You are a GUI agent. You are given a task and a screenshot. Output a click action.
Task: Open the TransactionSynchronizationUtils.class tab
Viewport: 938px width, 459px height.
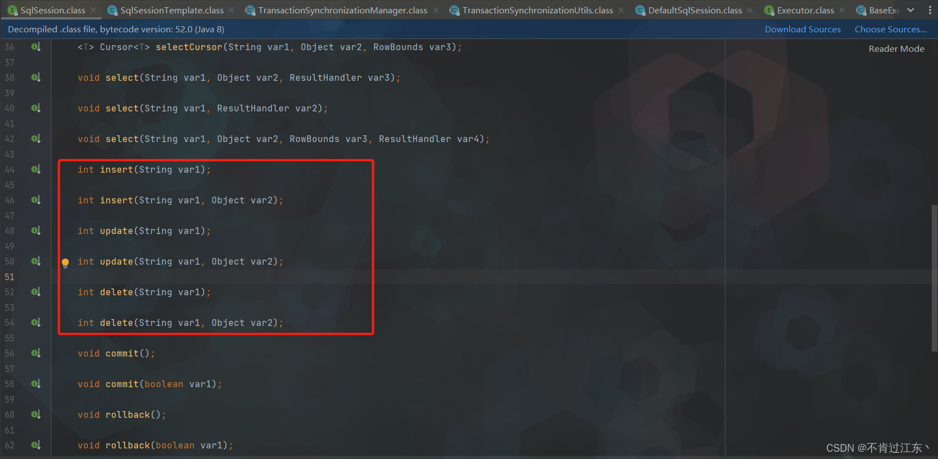pyautogui.click(x=537, y=10)
